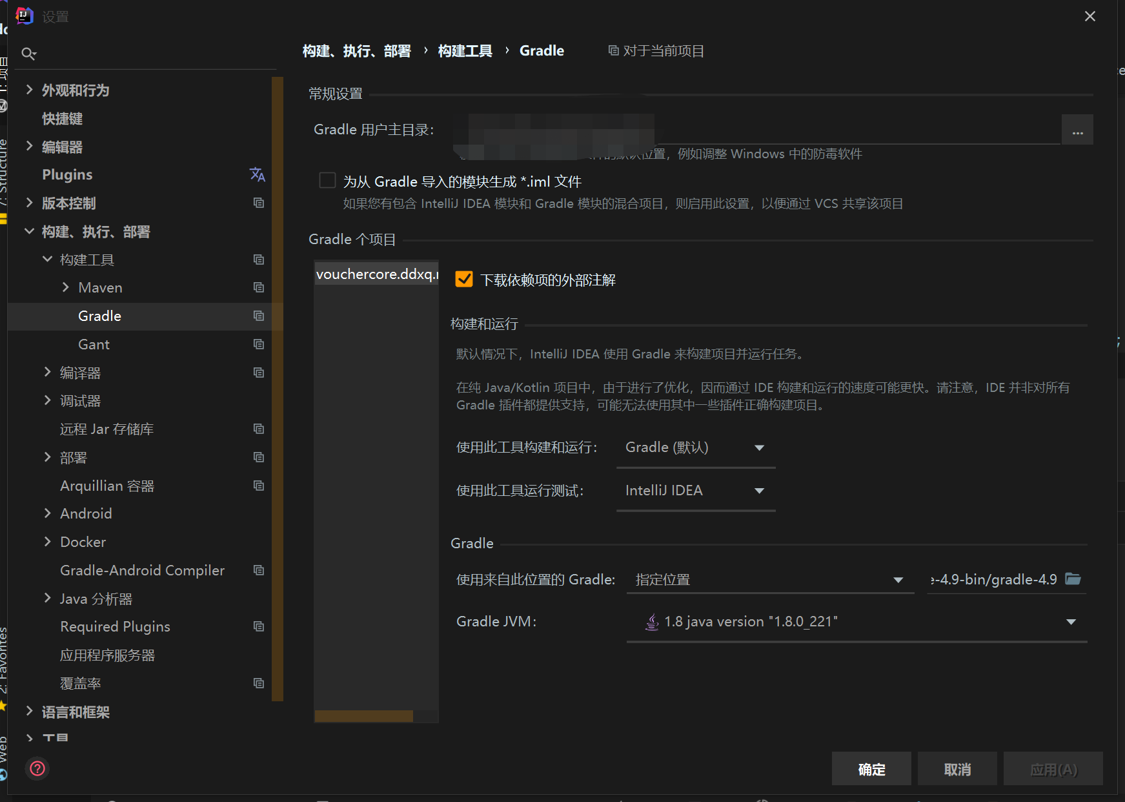
Task: Click 构建工具 breadcrumb link
Action: click(465, 50)
